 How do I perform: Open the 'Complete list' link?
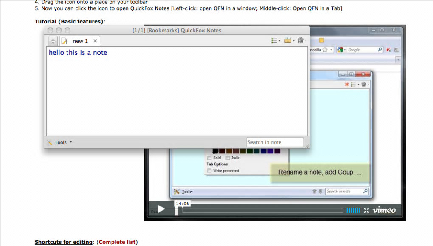click(x=117, y=242)
